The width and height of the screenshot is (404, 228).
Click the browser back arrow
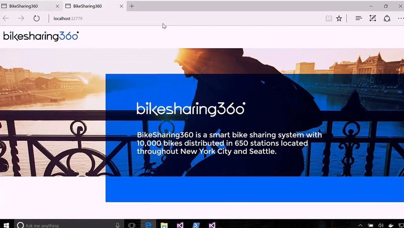click(6, 19)
